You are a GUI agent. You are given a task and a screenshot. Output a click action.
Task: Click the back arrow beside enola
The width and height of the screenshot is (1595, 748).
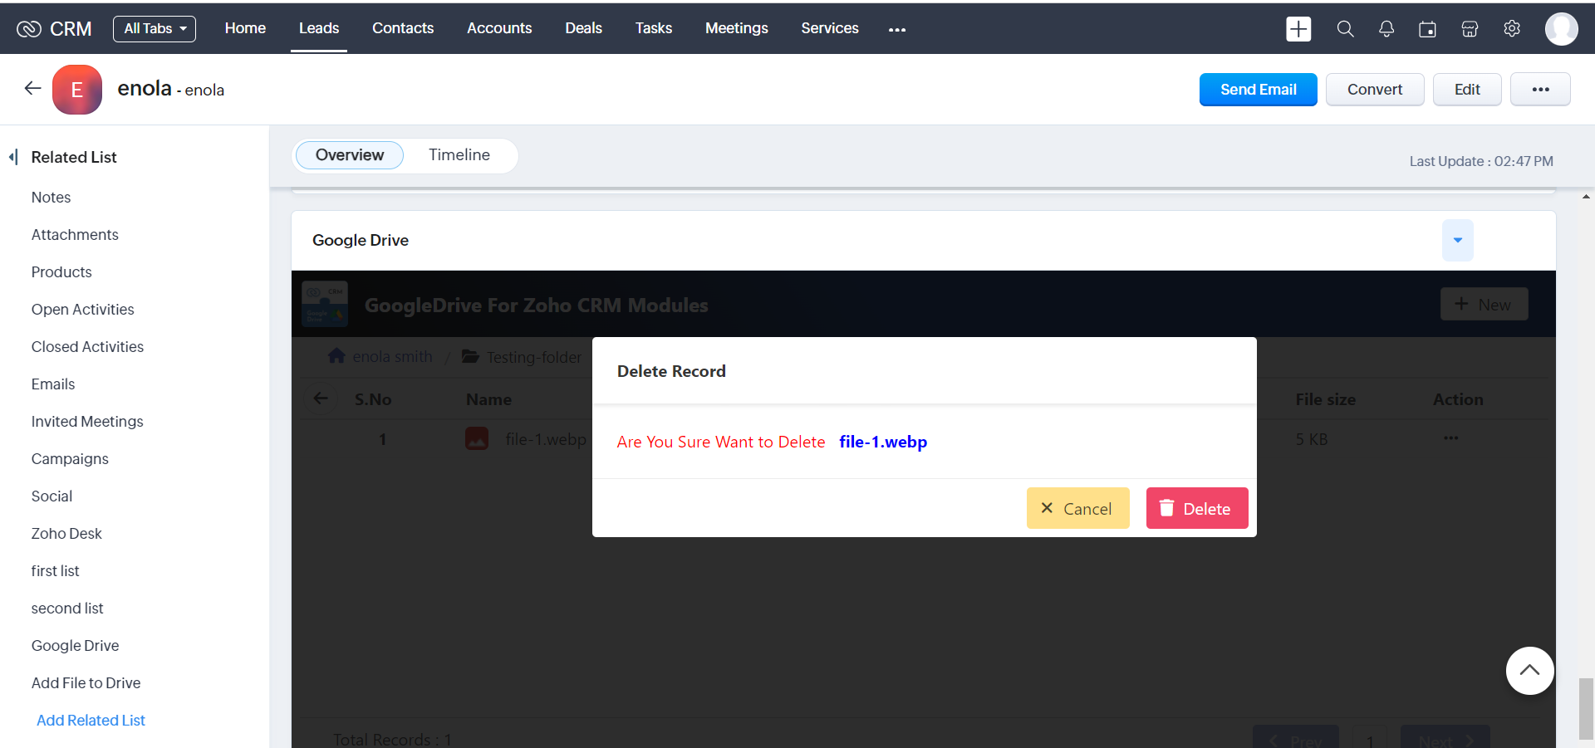click(x=32, y=89)
